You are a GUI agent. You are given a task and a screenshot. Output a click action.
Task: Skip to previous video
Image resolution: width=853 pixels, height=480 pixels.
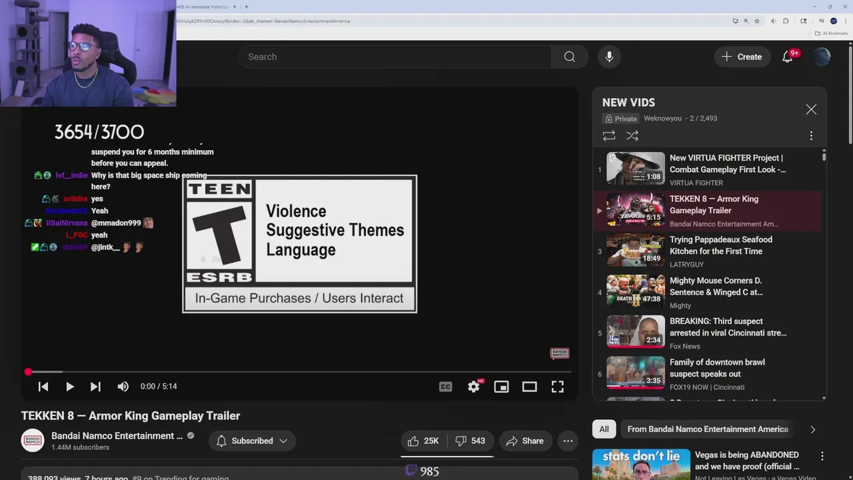point(43,386)
